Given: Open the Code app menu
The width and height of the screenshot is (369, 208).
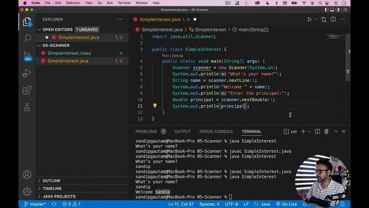Looking at the screenshot, I should click(x=36, y=3).
